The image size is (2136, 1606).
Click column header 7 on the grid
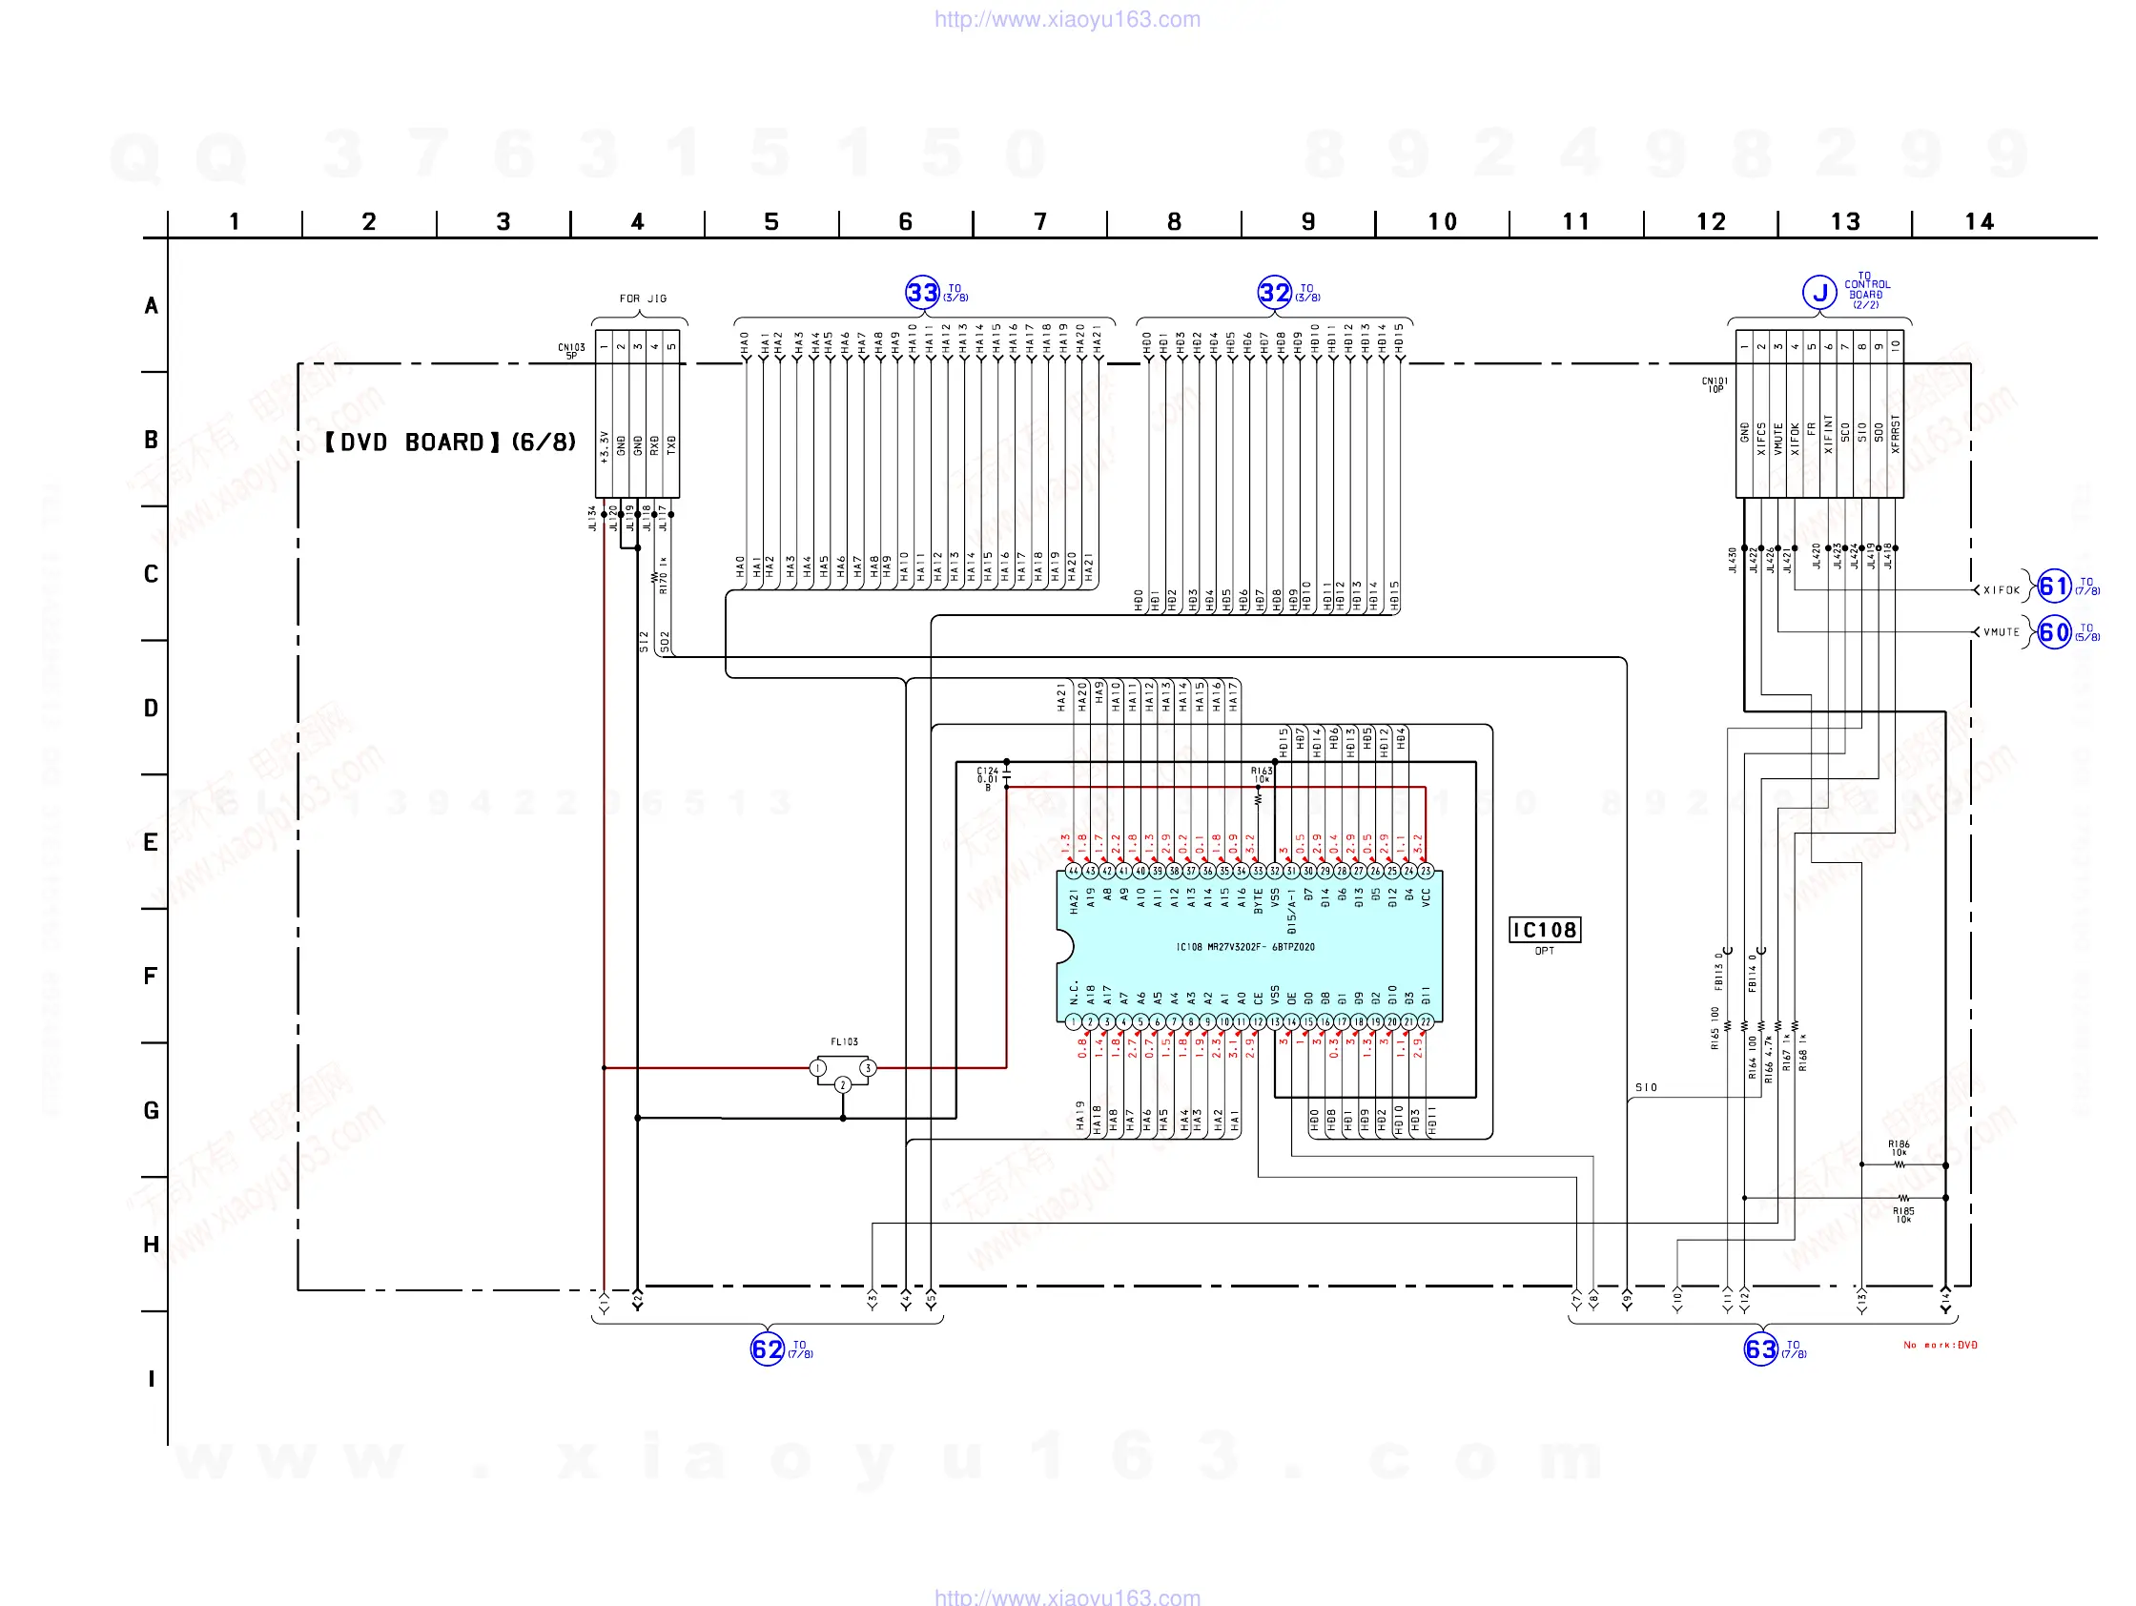(x=1040, y=222)
